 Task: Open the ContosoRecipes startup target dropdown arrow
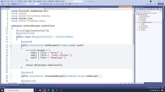pos(49,4)
